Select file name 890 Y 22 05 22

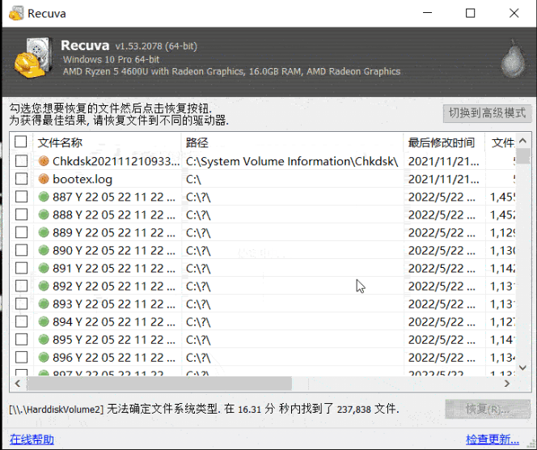[114, 250]
